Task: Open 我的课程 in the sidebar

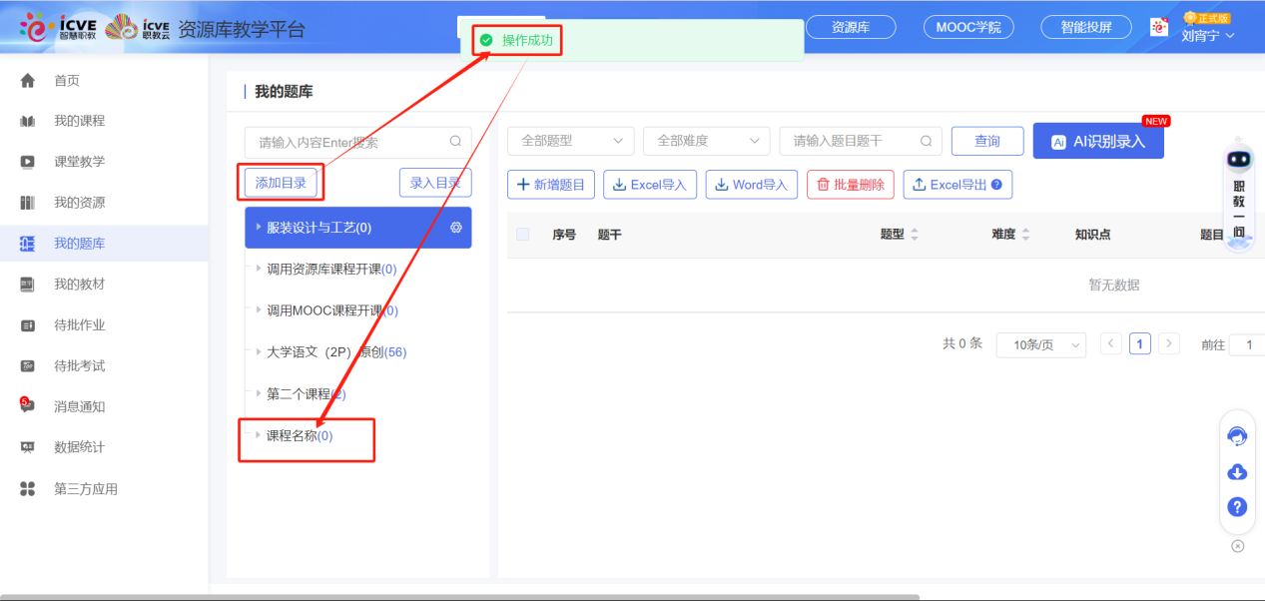Action: pos(79,121)
